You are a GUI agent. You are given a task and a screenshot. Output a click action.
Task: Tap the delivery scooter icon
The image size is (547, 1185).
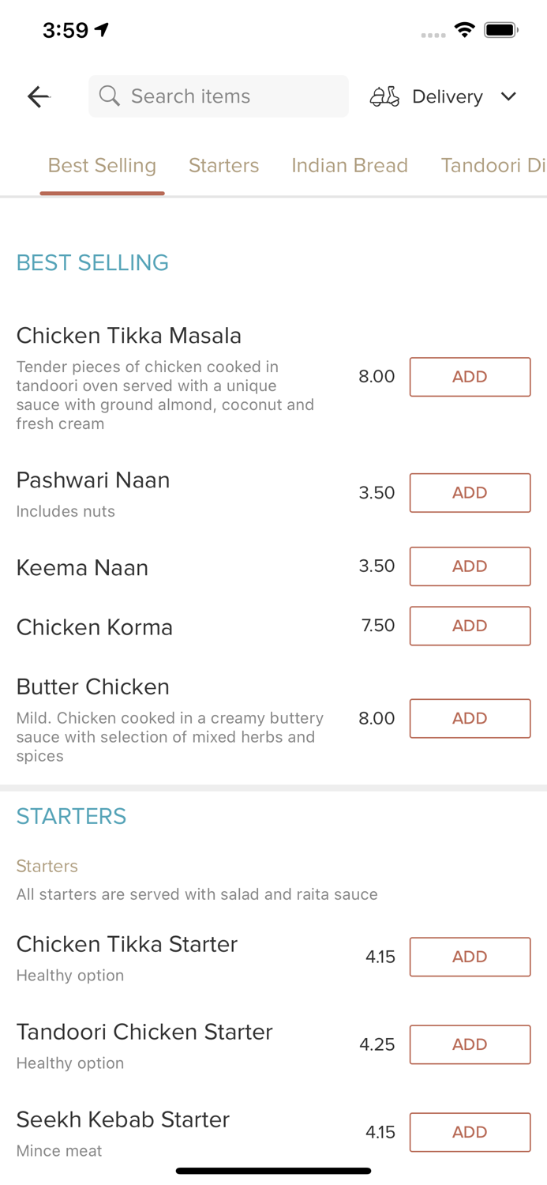384,96
